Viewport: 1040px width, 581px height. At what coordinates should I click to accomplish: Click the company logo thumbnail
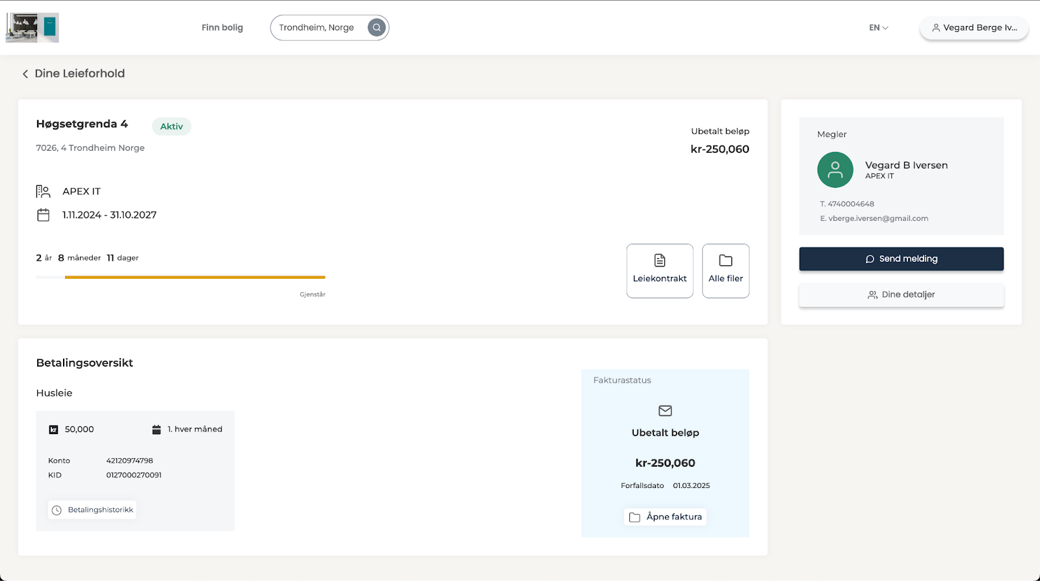tap(32, 28)
